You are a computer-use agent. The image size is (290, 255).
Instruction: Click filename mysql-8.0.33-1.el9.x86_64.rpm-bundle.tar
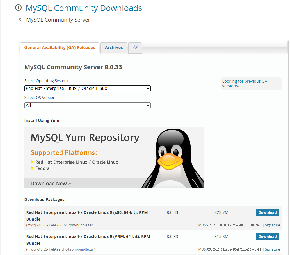tap(60, 225)
